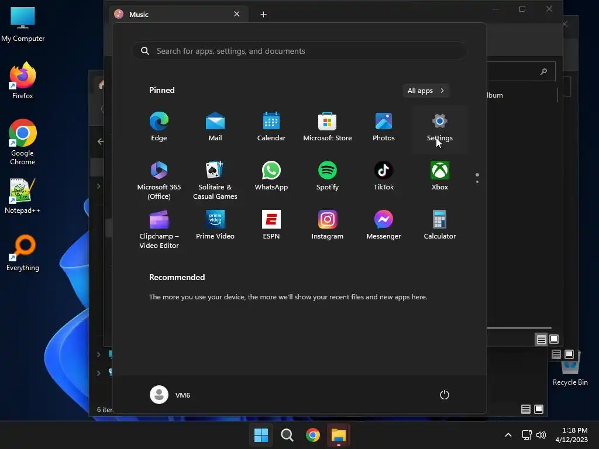The height and width of the screenshot is (449, 599).
Task: Open File Explorer from the taskbar
Action: (339, 435)
